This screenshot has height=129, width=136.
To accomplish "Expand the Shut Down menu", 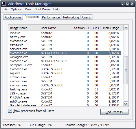I will 42,9.
